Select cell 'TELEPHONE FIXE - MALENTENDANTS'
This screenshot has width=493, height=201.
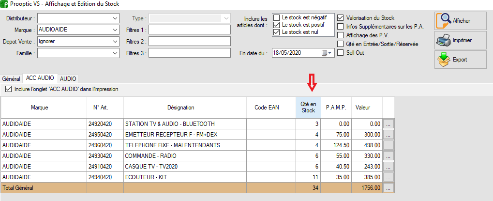[185, 145]
